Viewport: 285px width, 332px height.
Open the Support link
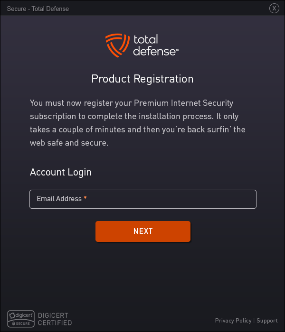pos(267,321)
